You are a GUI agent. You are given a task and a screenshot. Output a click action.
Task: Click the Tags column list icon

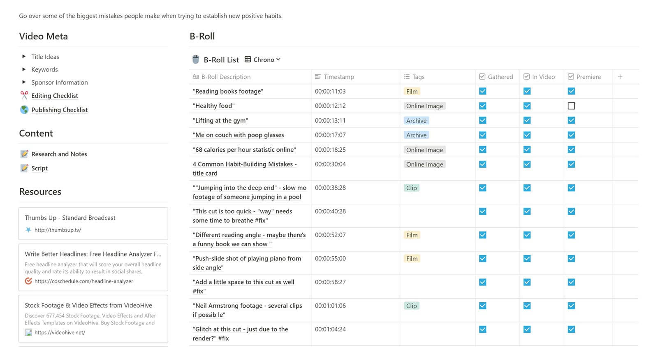pos(407,77)
